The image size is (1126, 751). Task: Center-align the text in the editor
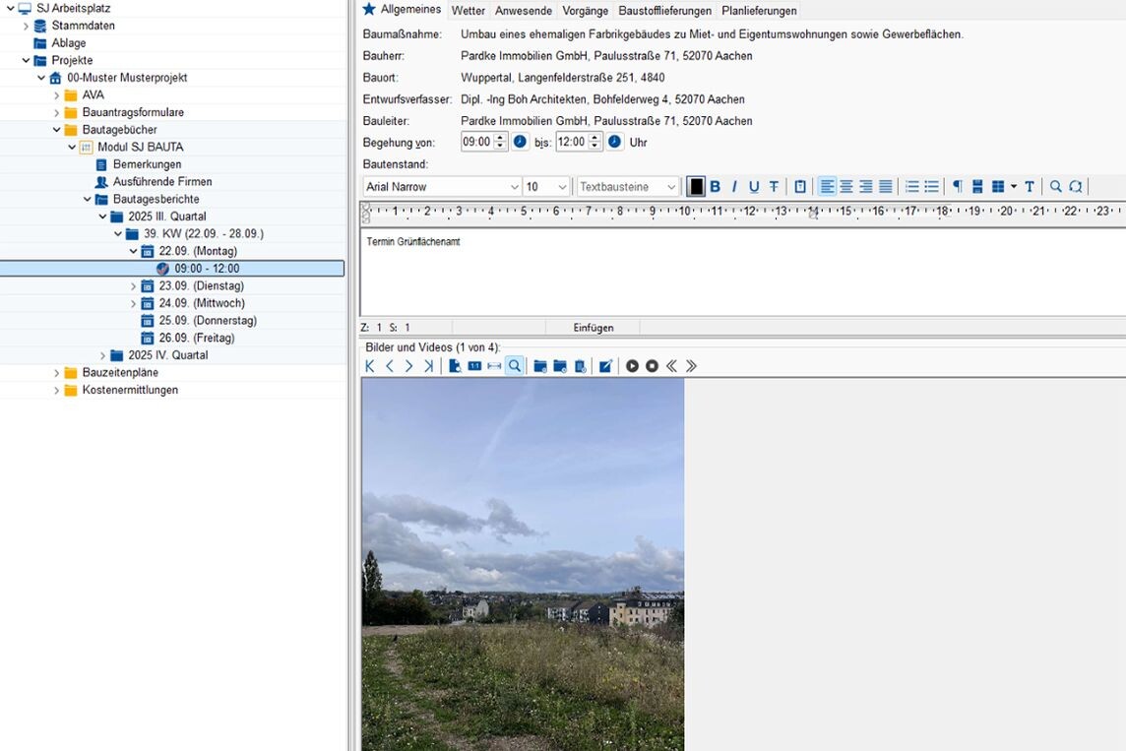point(846,187)
